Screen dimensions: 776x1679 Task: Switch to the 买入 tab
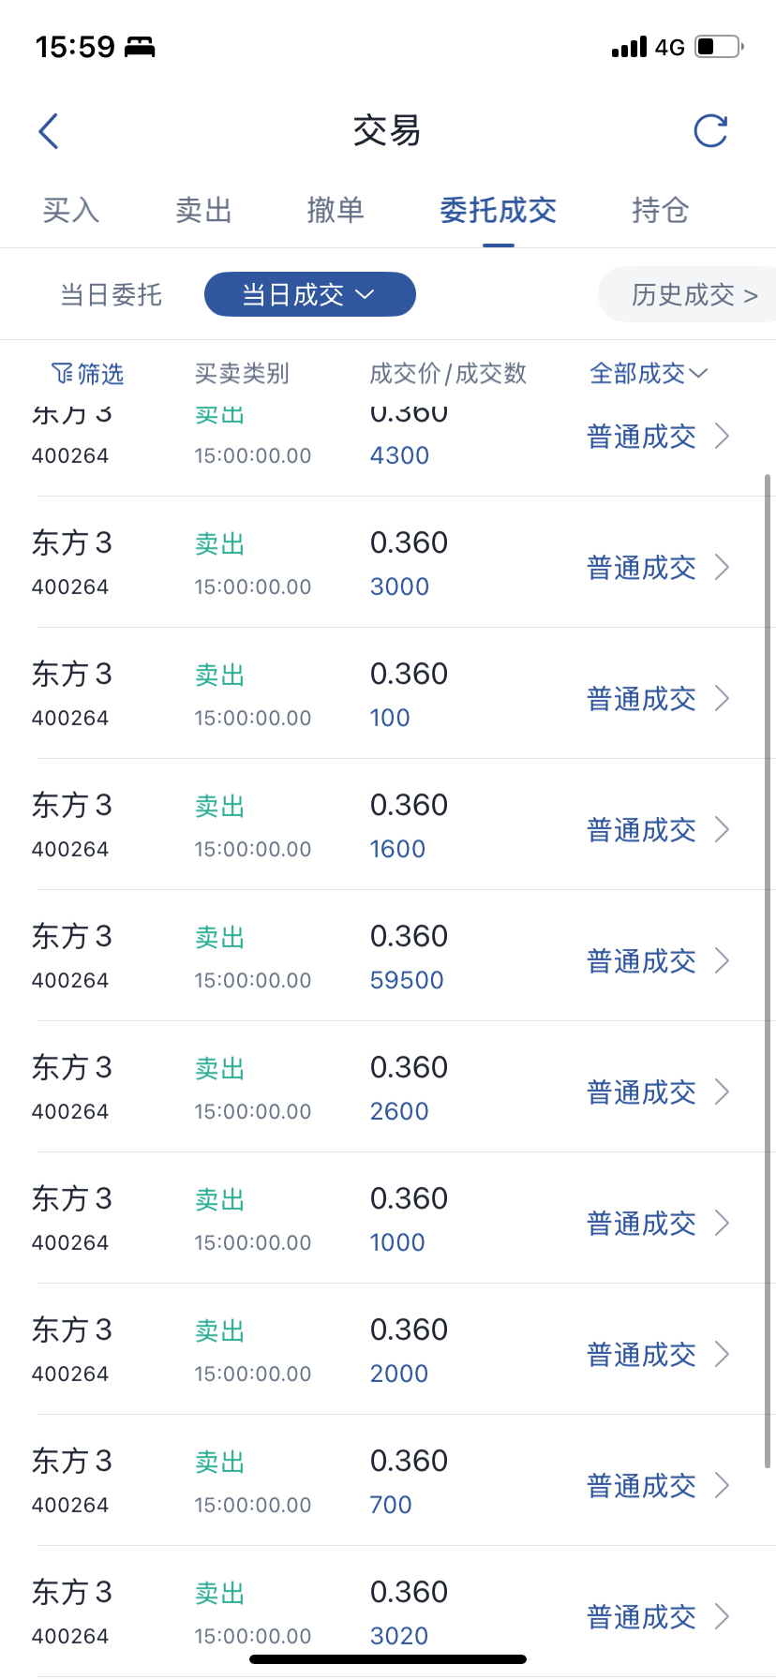[71, 210]
